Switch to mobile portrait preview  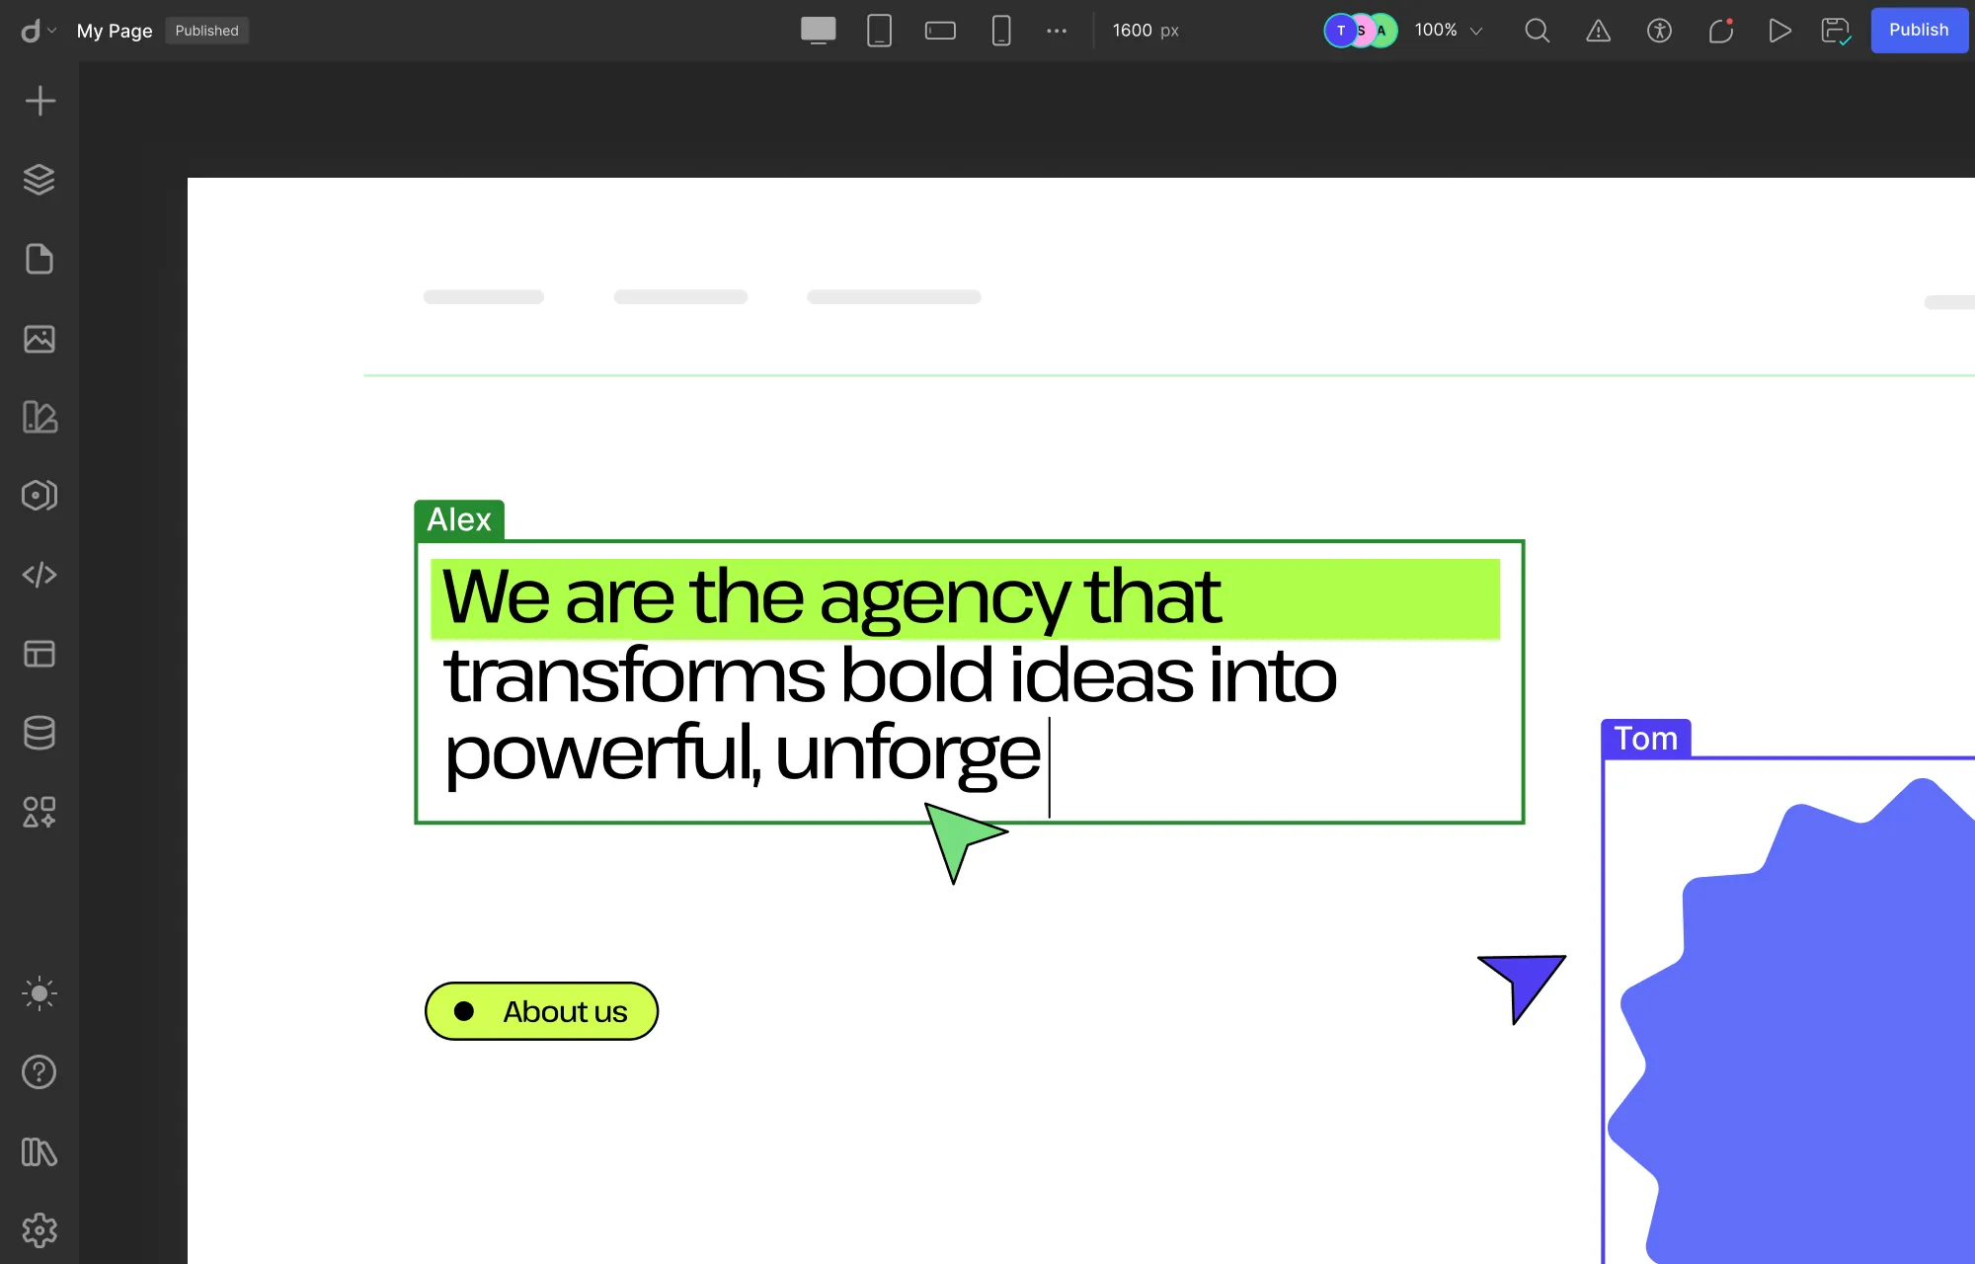(1001, 31)
